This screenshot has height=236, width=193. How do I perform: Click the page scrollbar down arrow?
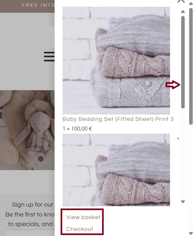click(x=191, y=233)
